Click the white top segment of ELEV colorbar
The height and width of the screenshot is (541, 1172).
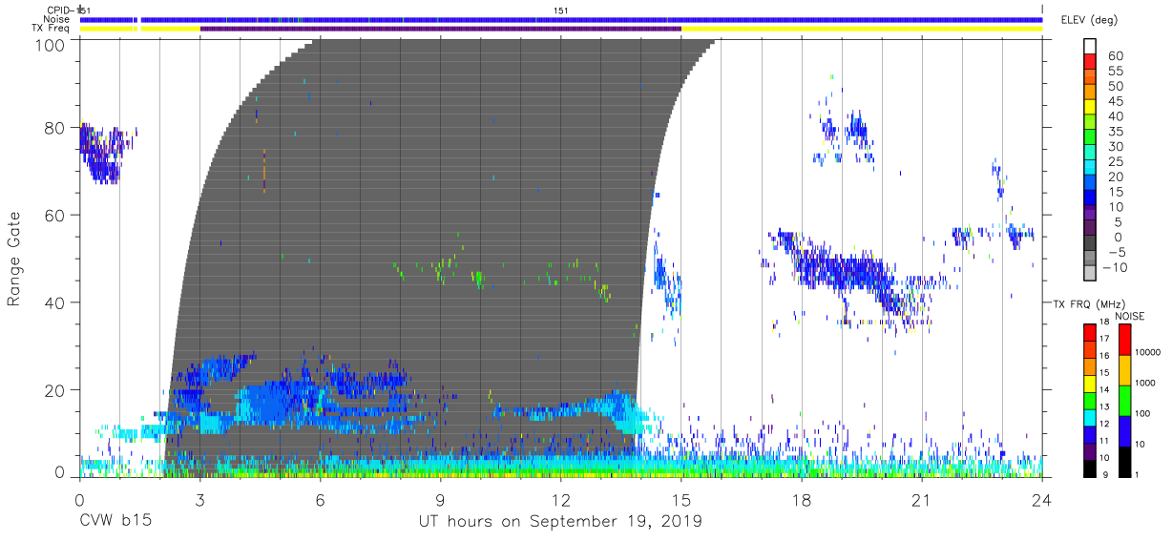tap(1090, 48)
